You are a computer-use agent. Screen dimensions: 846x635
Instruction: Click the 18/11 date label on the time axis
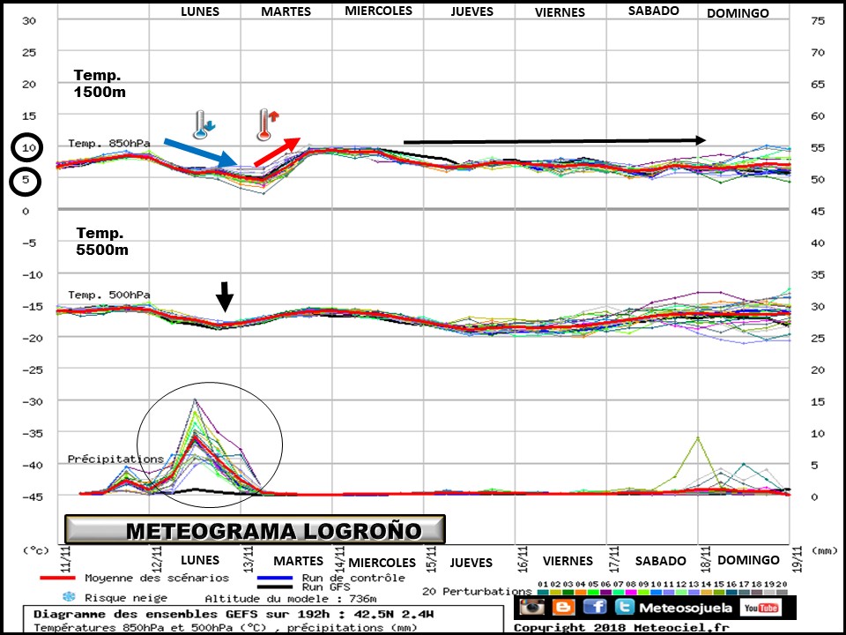[705, 559]
